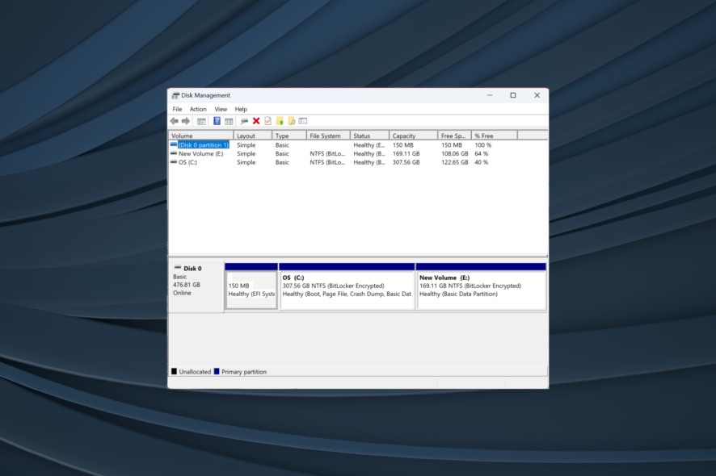Click Show/Hide Console Tree toolbar icon
Image resolution: width=716 pixels, height=476 pixels.
201,121
